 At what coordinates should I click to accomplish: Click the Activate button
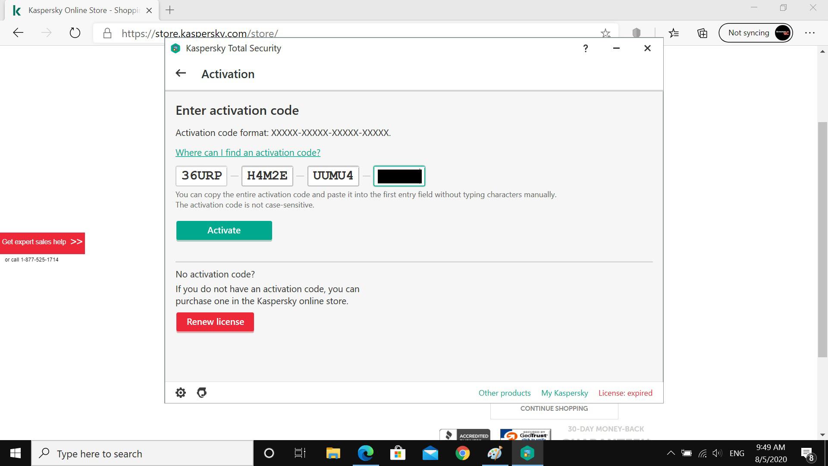[x=224, y=230]
